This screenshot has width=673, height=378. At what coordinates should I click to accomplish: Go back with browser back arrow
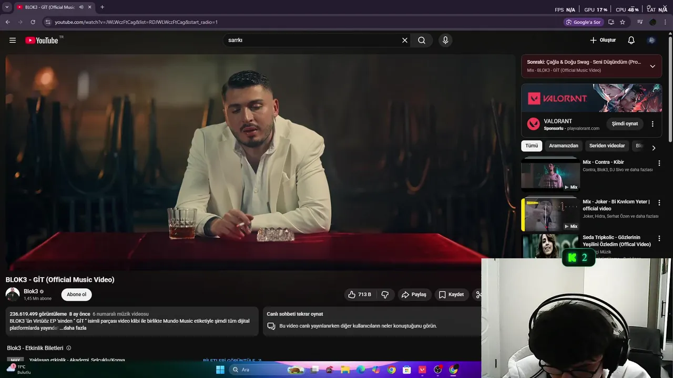point(7,22)
